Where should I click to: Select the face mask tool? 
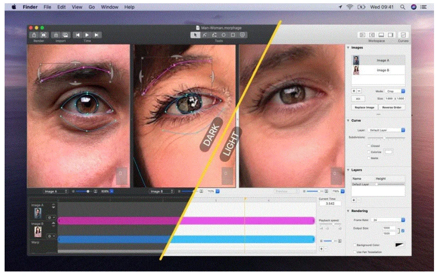(x=242, y=35)
